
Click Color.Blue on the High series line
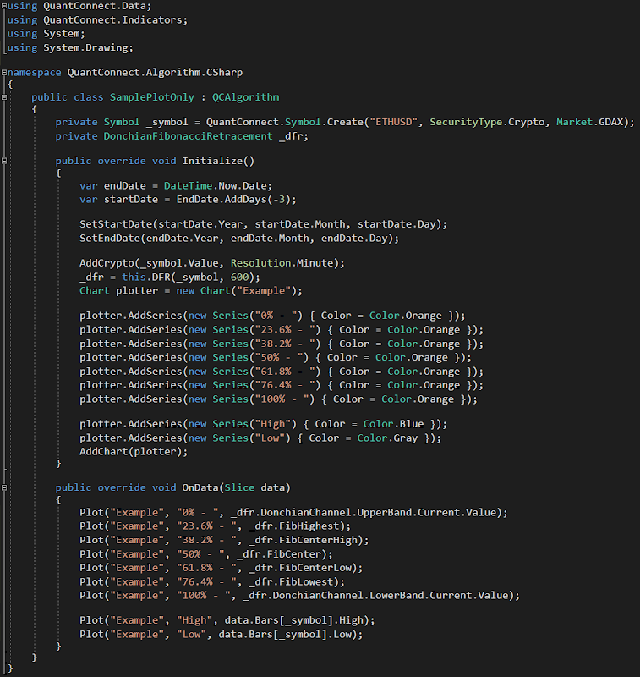(393, 424)
